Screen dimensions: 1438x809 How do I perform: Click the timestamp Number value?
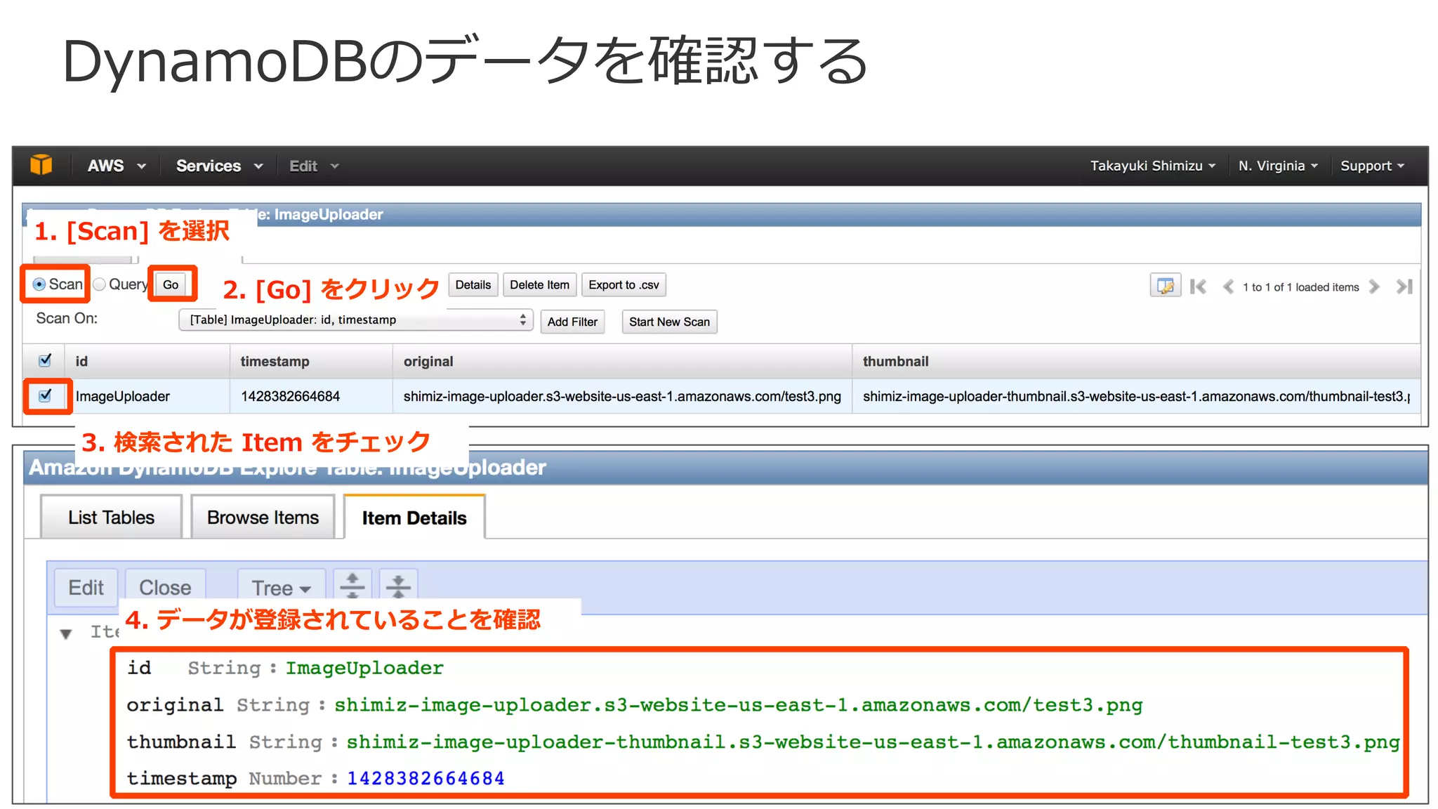[x=426, y=779]
